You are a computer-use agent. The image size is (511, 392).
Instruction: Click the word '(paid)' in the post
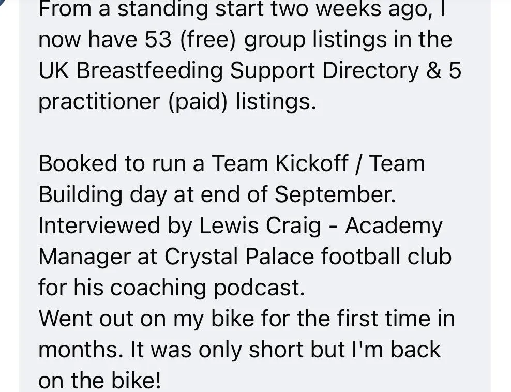pyautogui.click(x=198, y=102)
